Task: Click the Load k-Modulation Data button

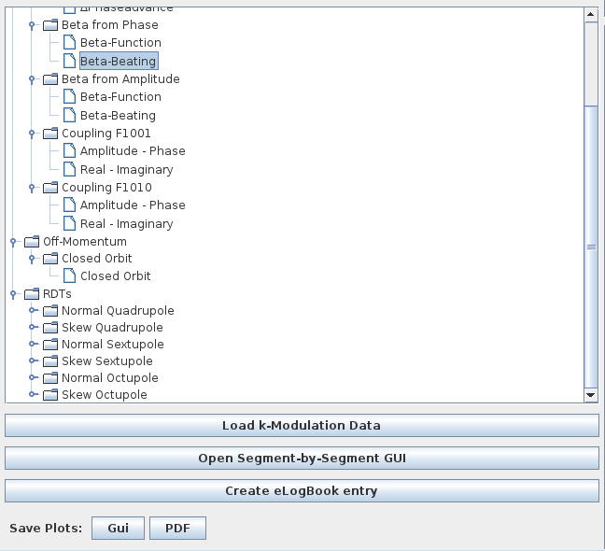Action: pos(302,426)
